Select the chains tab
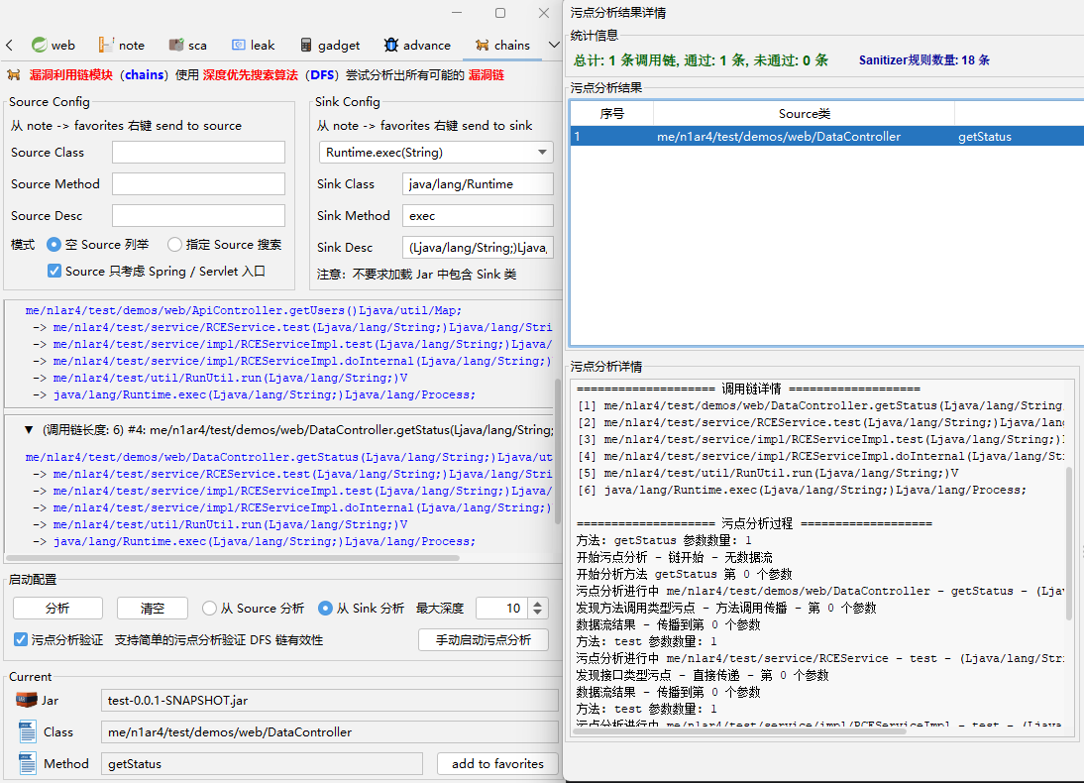The width and height of the screenshot is (1084, 783). (x=502, y=45)
